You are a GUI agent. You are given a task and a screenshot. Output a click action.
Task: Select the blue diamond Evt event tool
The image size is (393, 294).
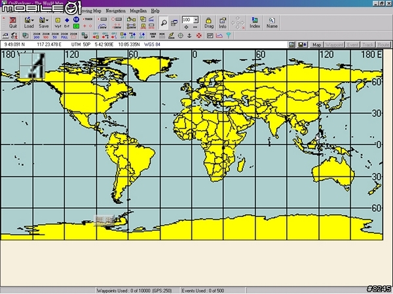[67, 22]
